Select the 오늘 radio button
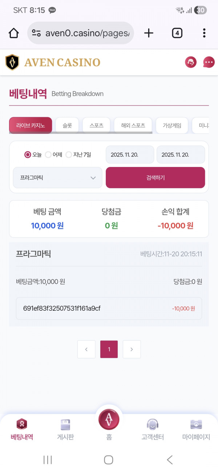The image size is (218, 473). [27, 154]
